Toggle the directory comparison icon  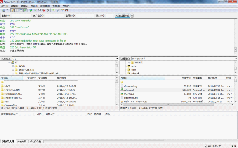58,10
